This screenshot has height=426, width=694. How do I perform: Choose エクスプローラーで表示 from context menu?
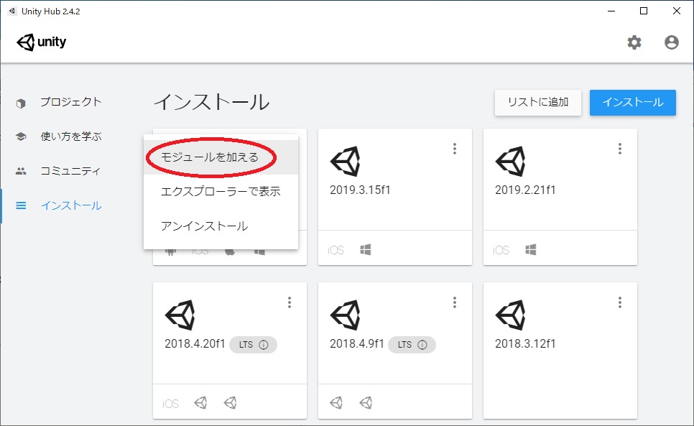[221, 192]
